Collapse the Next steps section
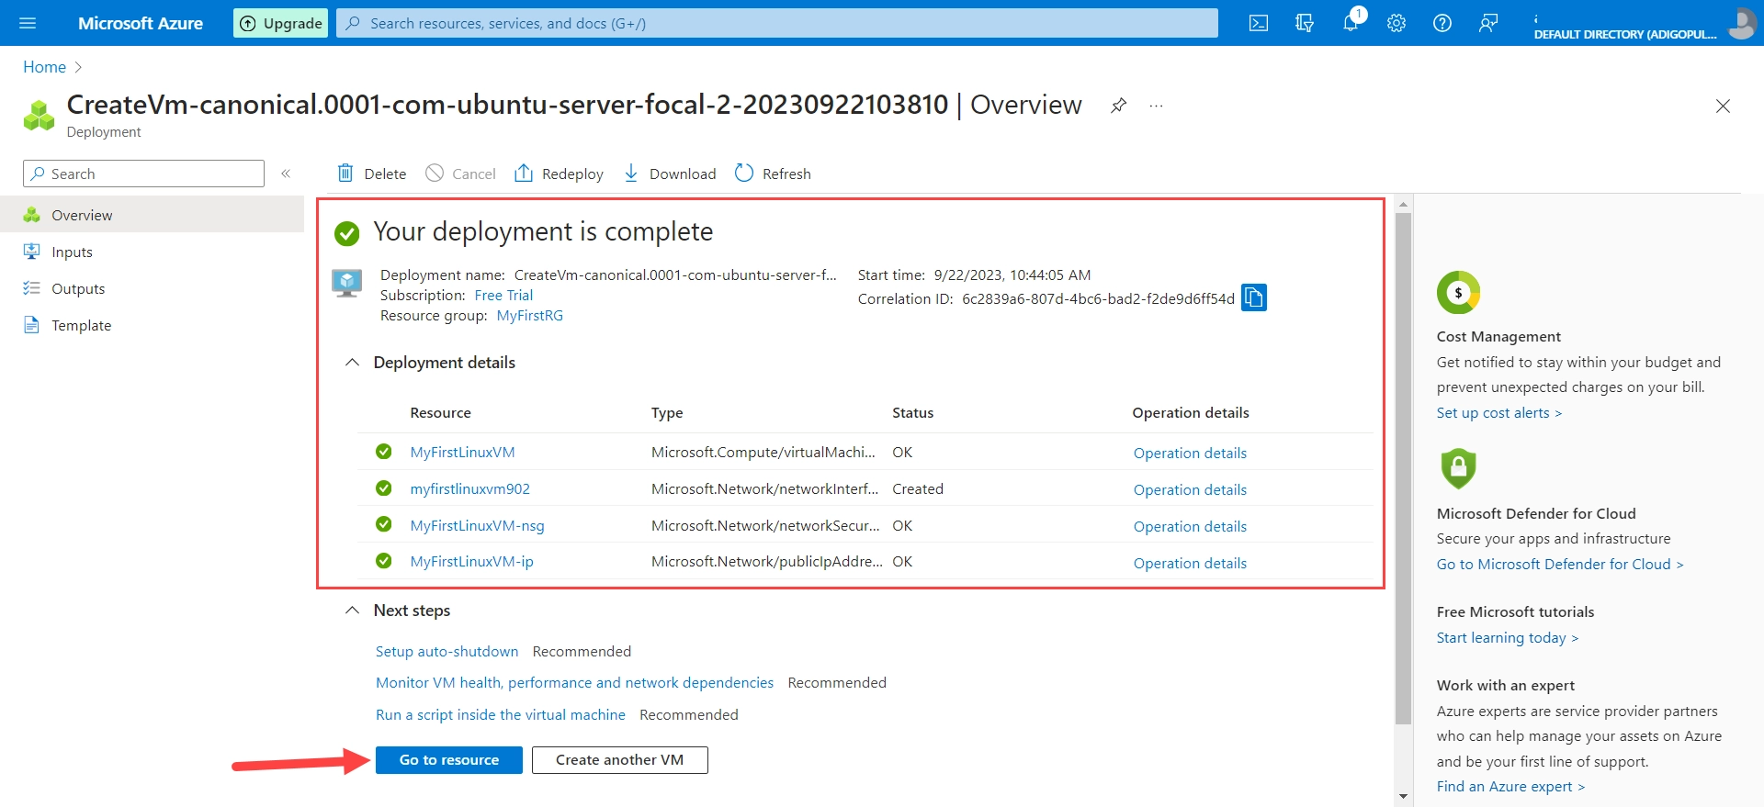This screenshot has height=807, width=1764. click(x=352, y=611)
